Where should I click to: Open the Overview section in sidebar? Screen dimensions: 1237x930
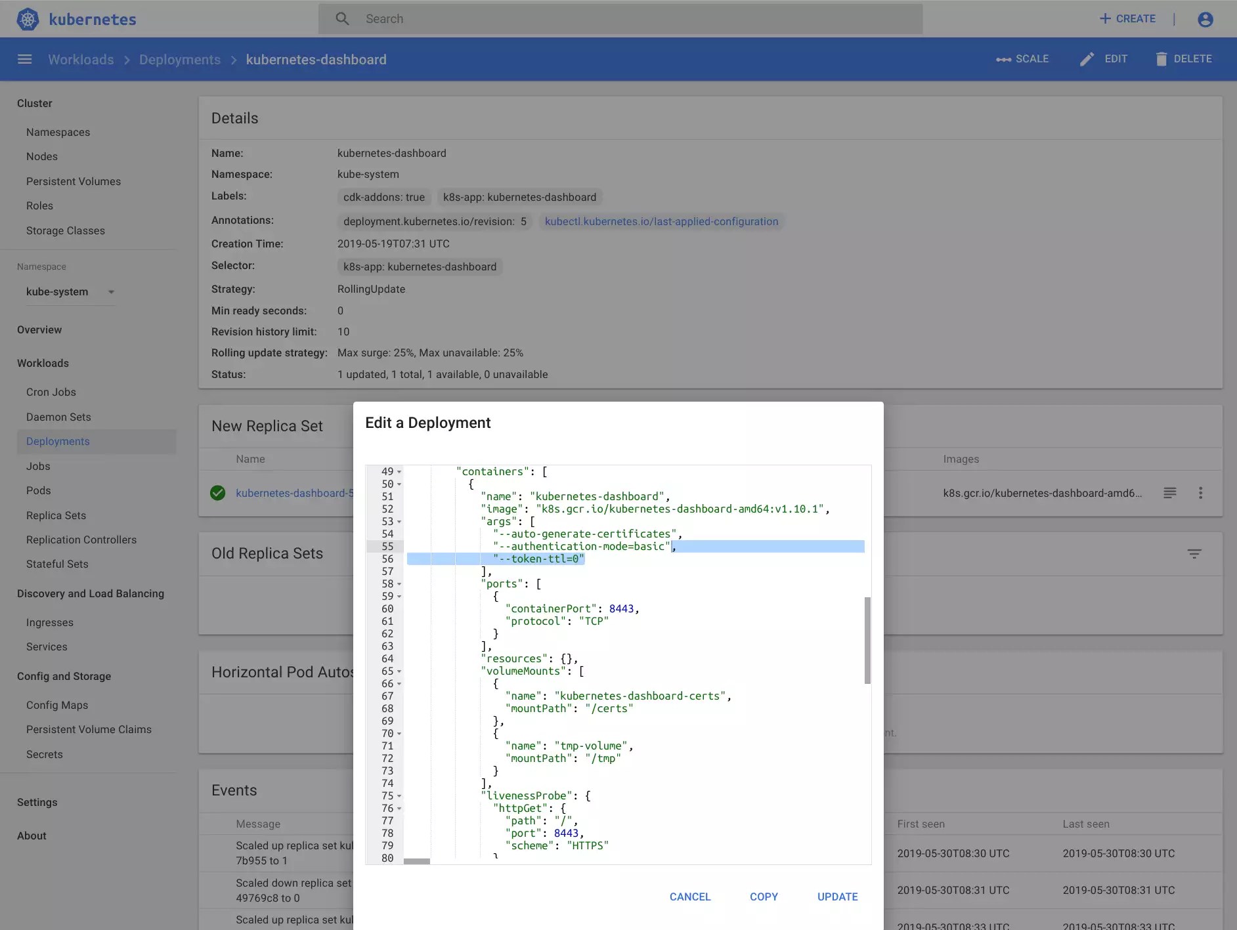(39, 329)
